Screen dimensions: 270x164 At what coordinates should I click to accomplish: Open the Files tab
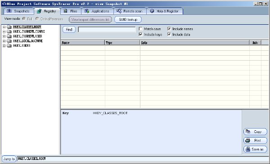coord(71,11)
